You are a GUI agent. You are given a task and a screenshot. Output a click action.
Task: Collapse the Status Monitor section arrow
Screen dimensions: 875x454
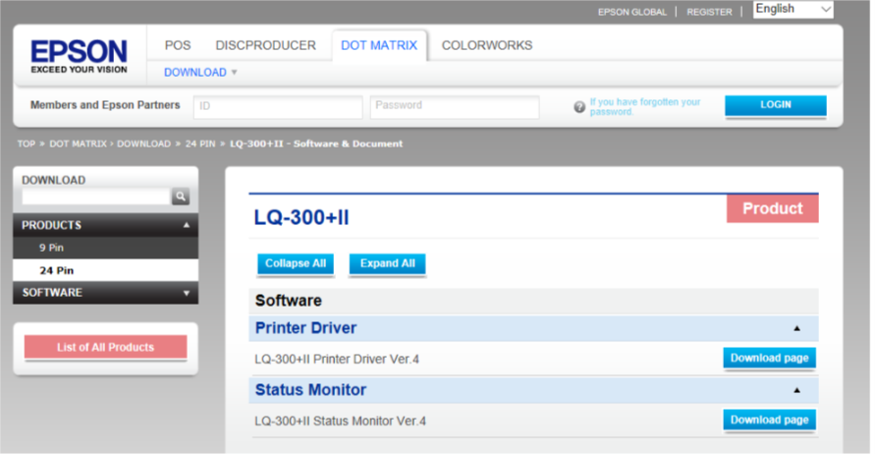pyautogui.click(x=796, y=390)
